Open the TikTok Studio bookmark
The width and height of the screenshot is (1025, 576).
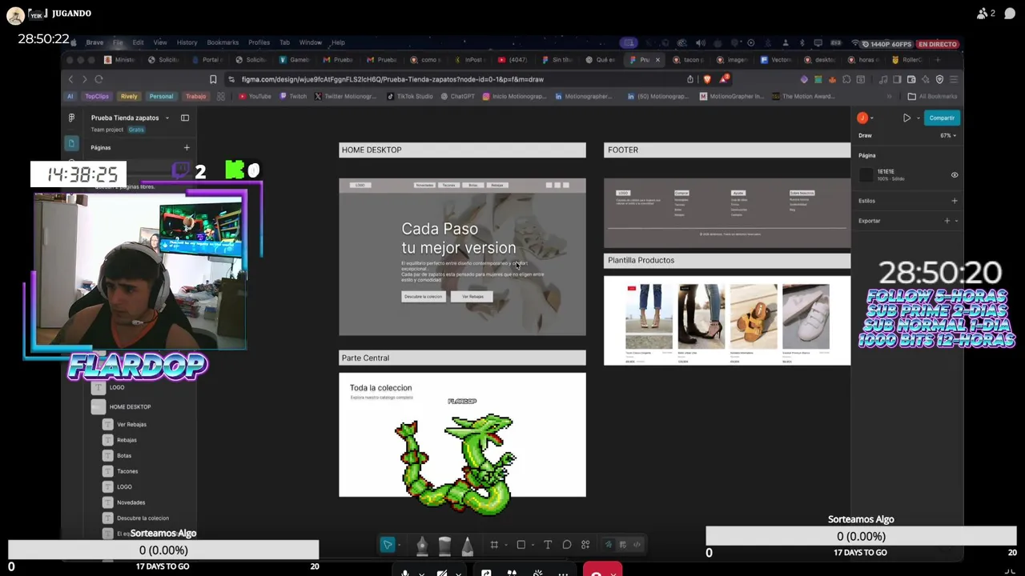point(410,96)
